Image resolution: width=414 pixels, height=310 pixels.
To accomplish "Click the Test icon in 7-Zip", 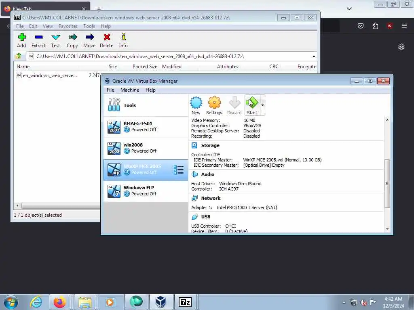I will click(55, 38).
